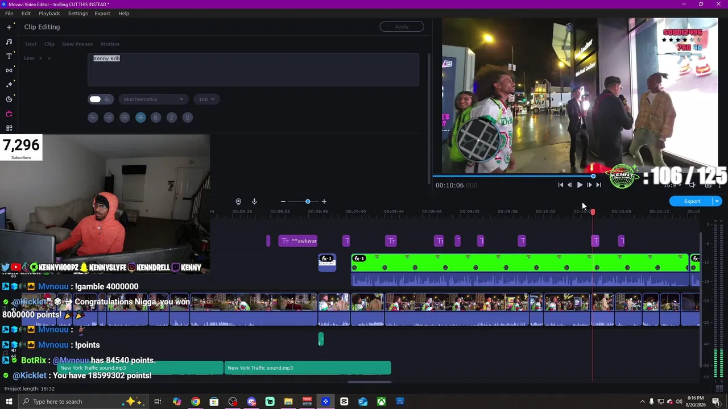
Task: Step back one frame in preview
Action: (x=570, y=185)
